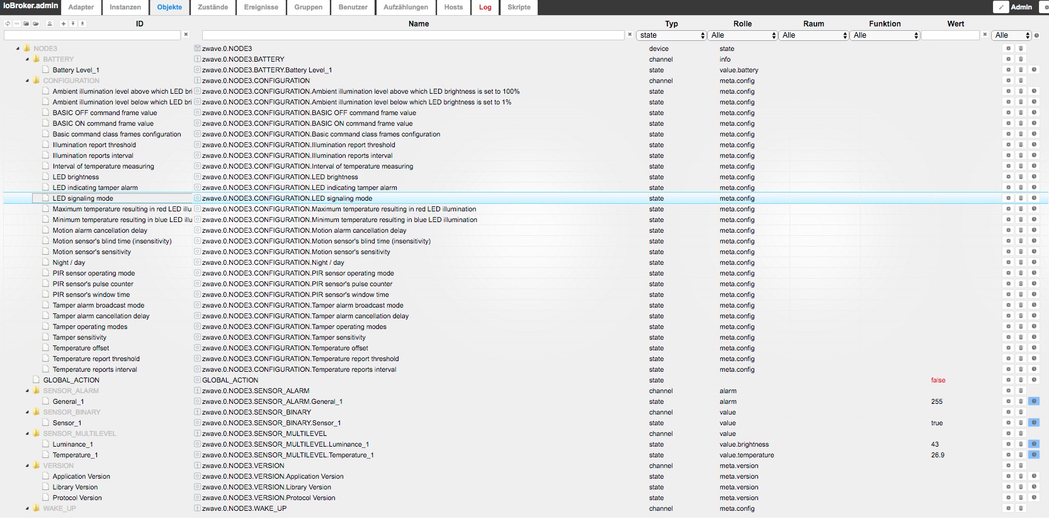Open settings gear for Battery Level_1 row
1049x519 pixels.
tap(1008, 70)
